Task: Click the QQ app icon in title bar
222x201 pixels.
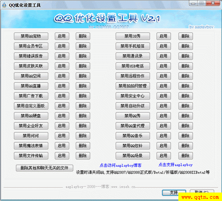Action: [x=4, y=5]
